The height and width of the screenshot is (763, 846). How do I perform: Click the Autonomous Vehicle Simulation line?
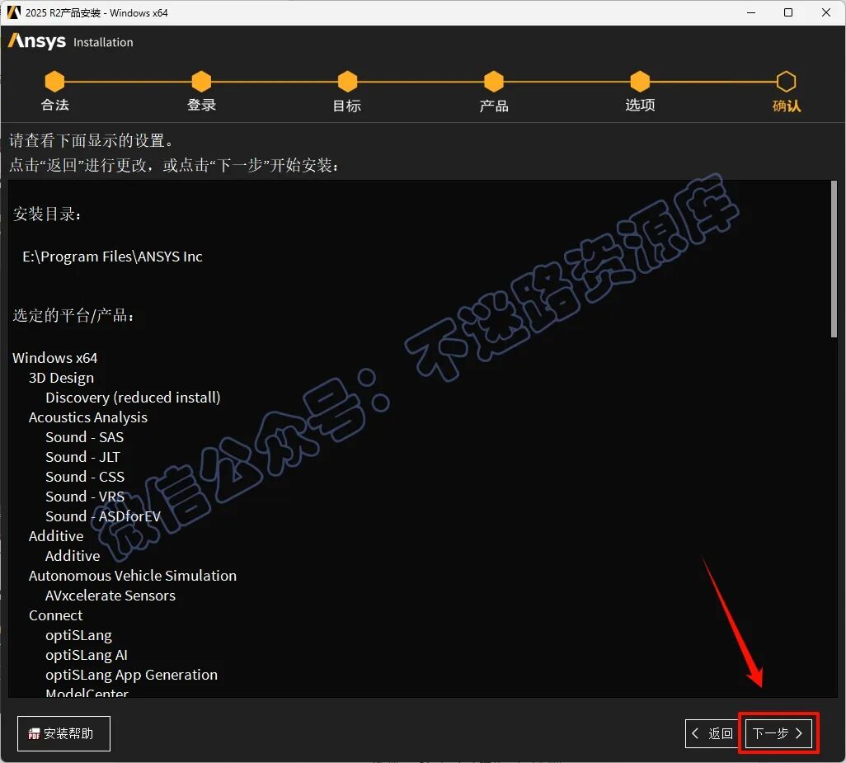(133, 576)
